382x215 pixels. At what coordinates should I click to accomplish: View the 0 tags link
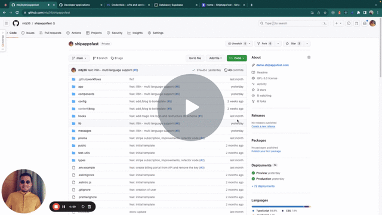pyautogui.click(x=117, y=59)
